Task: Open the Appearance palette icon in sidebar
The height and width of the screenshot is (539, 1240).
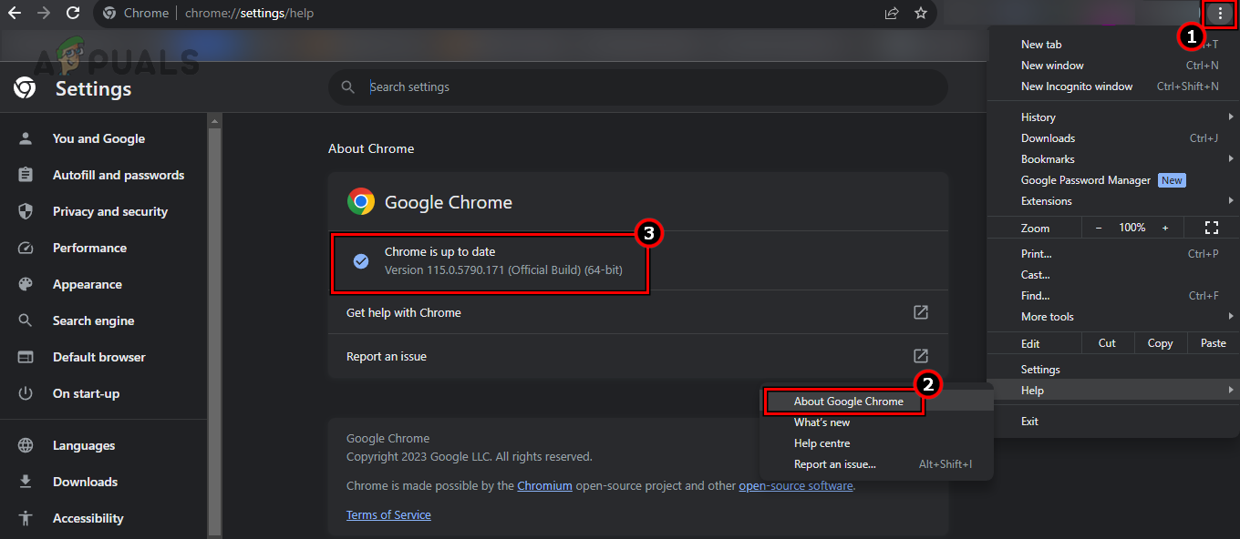Action: tap(25, 283)
